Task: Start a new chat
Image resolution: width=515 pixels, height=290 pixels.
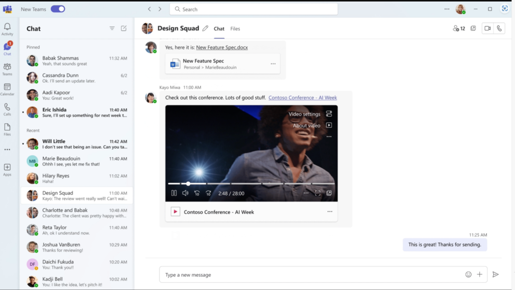Action: (124, 29)
